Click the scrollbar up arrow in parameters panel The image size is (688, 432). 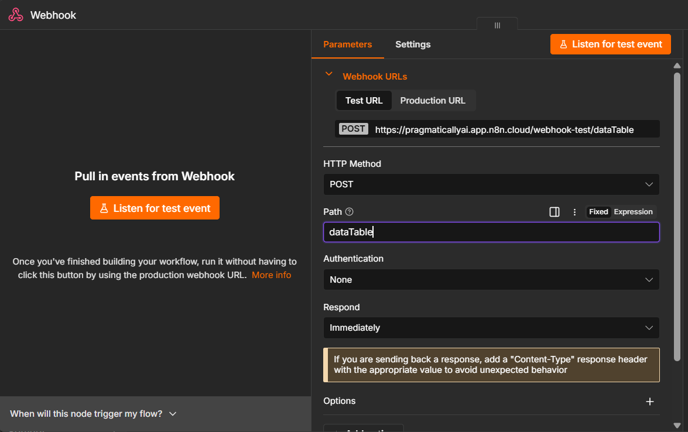677,66
